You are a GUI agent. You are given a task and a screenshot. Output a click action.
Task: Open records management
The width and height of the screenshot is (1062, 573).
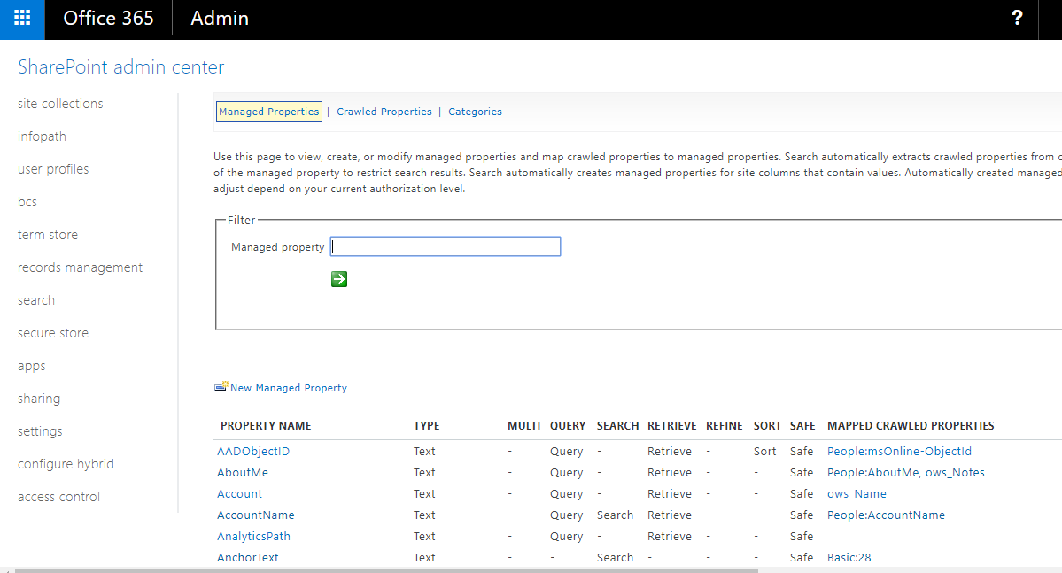coord(80,267)
